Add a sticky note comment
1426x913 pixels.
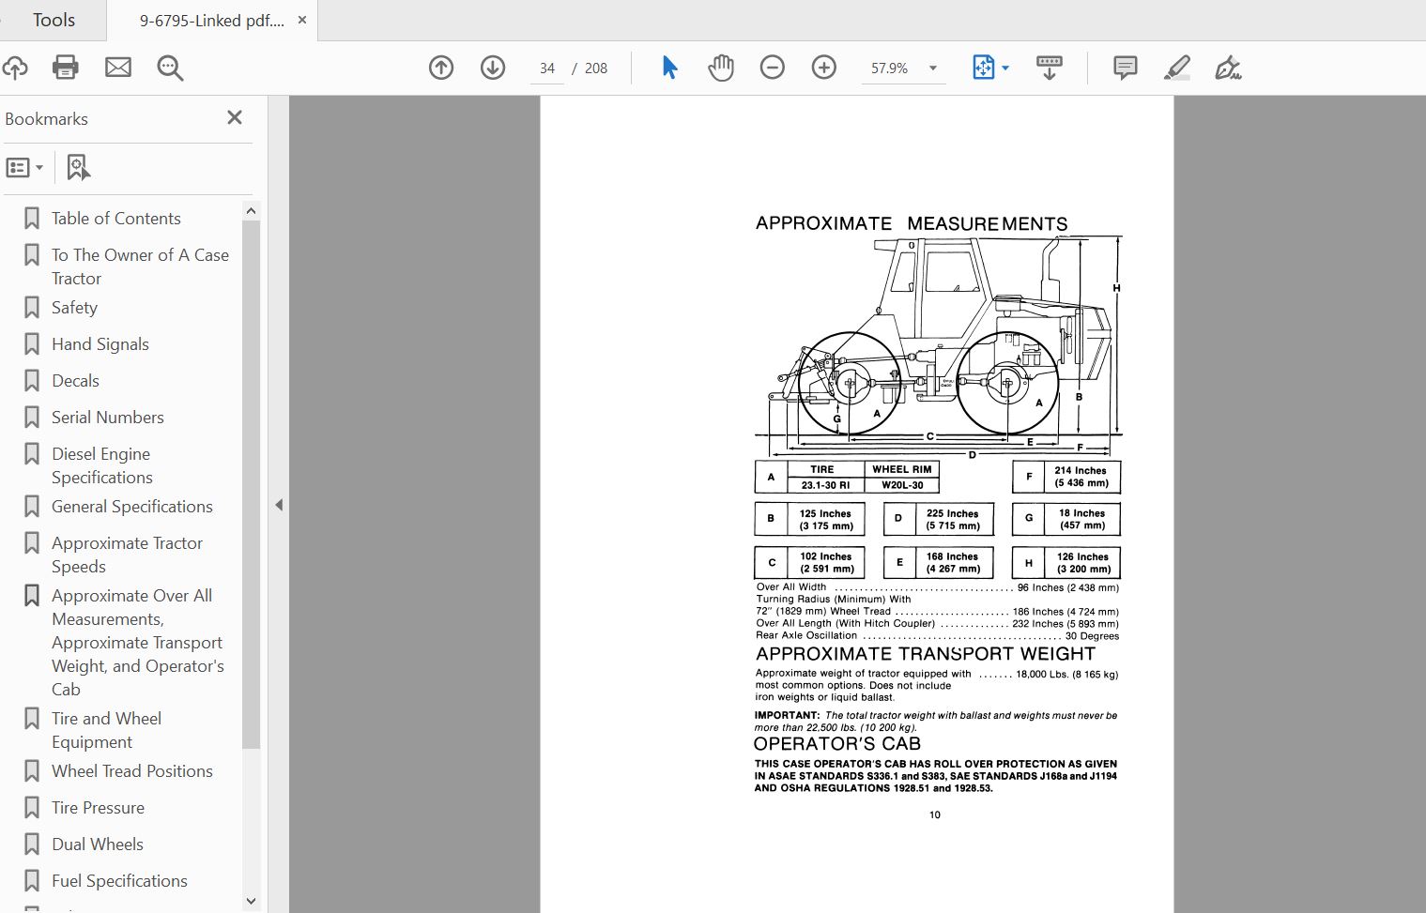1124,67
